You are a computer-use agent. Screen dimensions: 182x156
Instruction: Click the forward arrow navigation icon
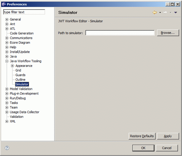(x=165, y=12)
